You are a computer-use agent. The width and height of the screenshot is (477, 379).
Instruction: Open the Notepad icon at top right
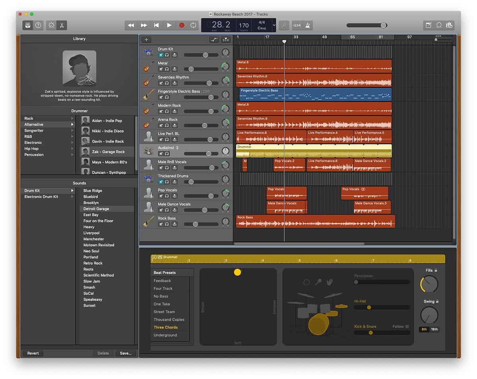click(429, 25)
